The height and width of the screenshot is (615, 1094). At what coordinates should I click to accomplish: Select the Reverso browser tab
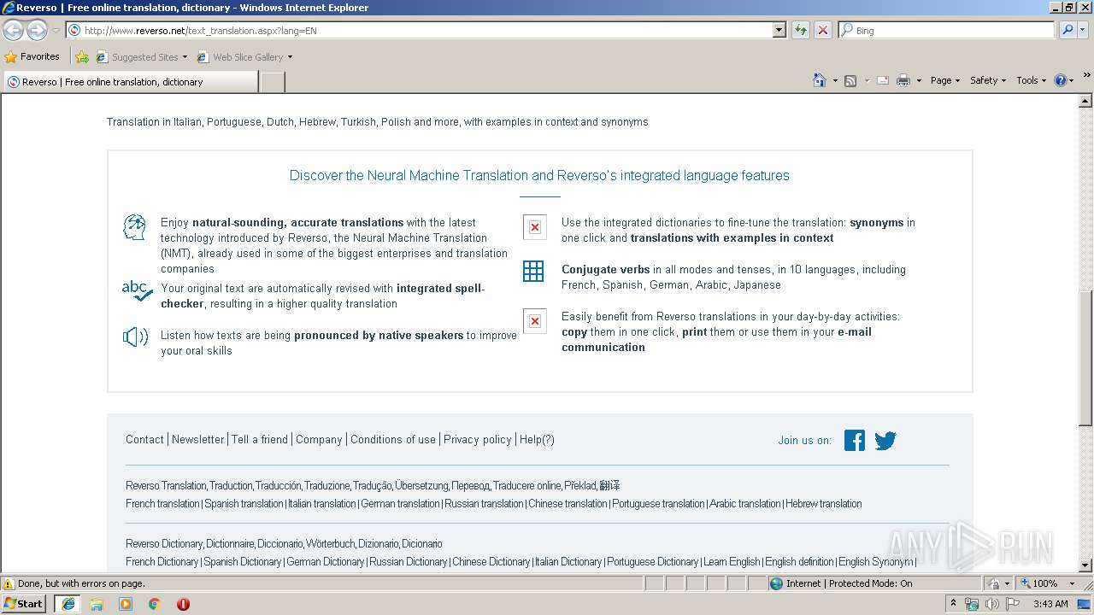[x=131, y=82]
